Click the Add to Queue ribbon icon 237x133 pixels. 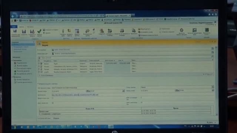click(110, 31)
